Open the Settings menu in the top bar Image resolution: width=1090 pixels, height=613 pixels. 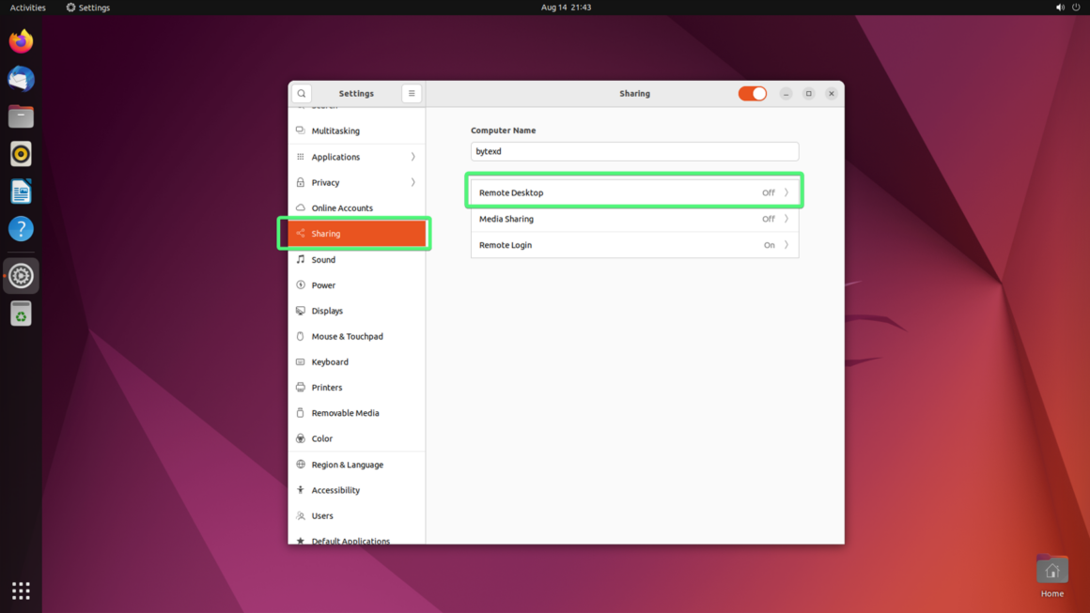click(x=86, y=7)
